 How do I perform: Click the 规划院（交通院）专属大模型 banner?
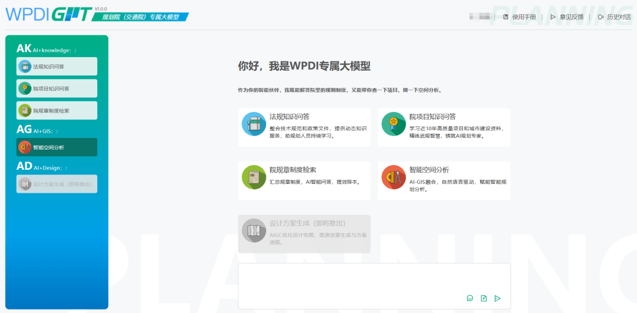[x=140, y=17]
